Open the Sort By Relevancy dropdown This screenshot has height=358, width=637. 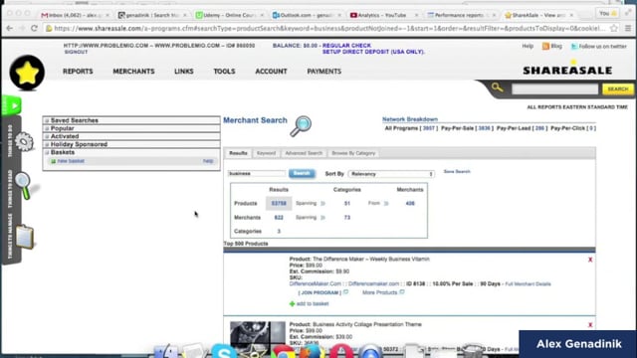(391, 174)
